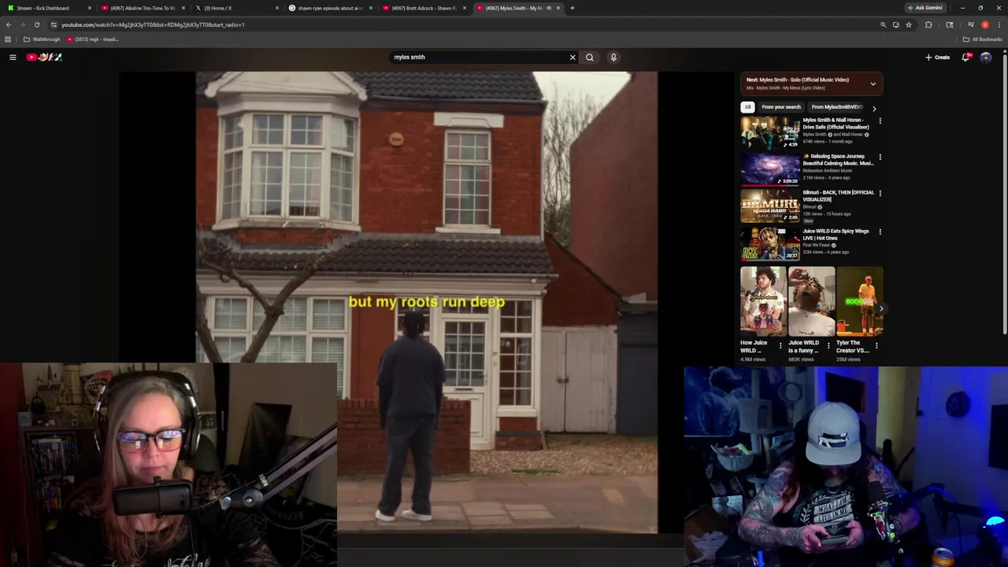Bookmark this page with the star icon
1008x567 pixels.
[909, 24]
